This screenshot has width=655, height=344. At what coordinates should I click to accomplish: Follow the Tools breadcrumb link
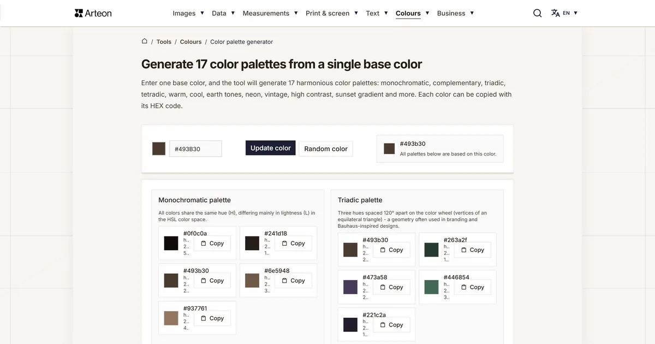pos(164,41)
